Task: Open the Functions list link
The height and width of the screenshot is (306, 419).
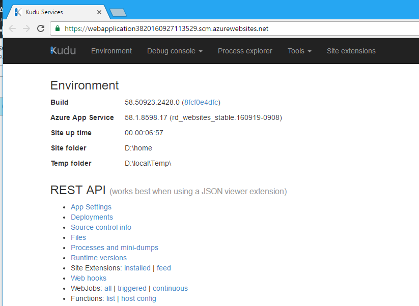Action: tap(110, 298)
